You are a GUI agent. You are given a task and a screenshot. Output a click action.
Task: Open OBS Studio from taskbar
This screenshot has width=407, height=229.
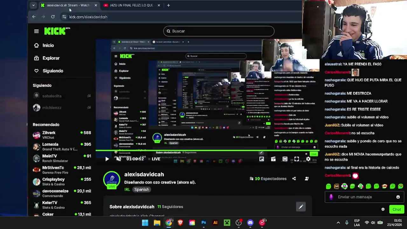(238, 223)
